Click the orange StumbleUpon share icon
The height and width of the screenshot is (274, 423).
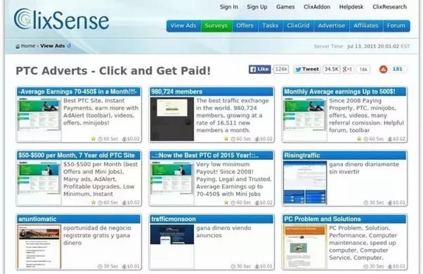pos(383,69)
